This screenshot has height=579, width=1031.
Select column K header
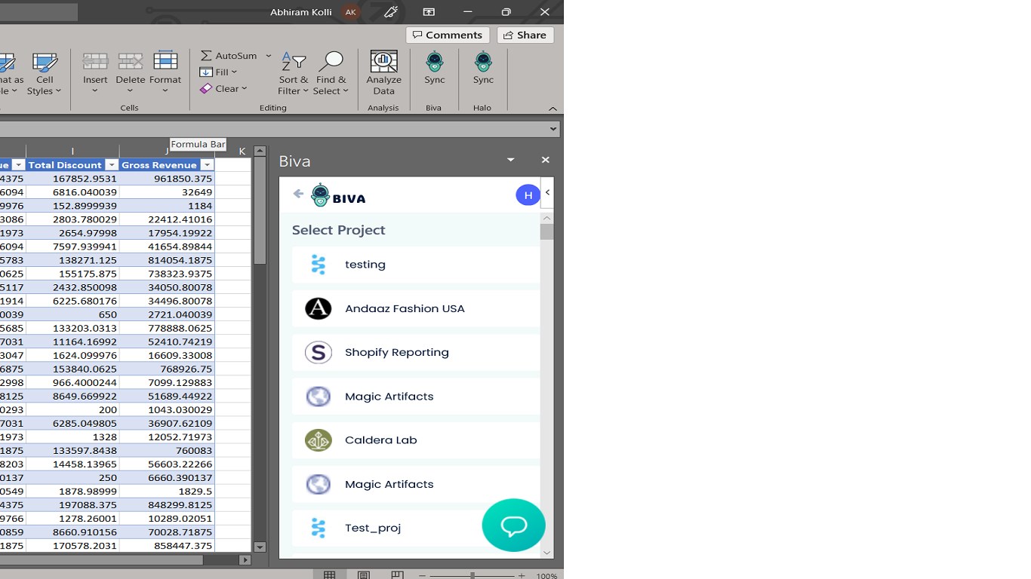point(242,152)
